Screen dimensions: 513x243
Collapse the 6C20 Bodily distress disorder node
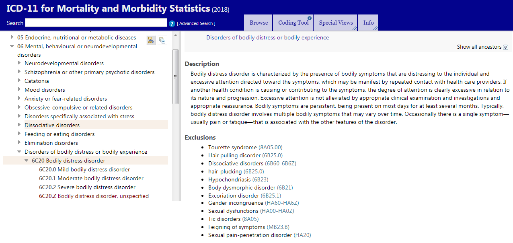coord(27,161)
